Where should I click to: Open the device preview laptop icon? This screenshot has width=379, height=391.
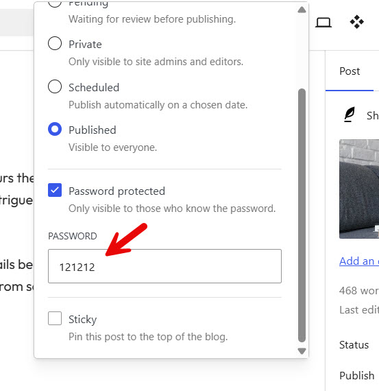(x=323, y=22)
